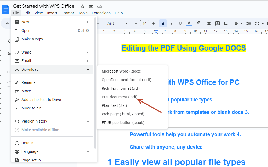Image resolution: width=268 pixels, height=167 pixels.
Task: Open the View menu
Action: point(39,13)
